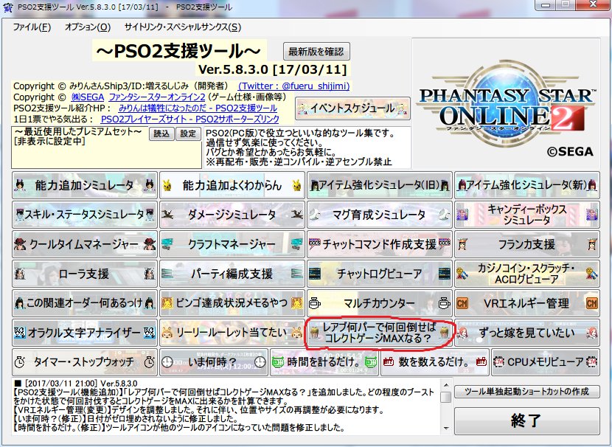Open カジノコイン・スクラッチ・ACログビューア tool
The width and height of the screenshot is (612, 447).
point(527,274)
